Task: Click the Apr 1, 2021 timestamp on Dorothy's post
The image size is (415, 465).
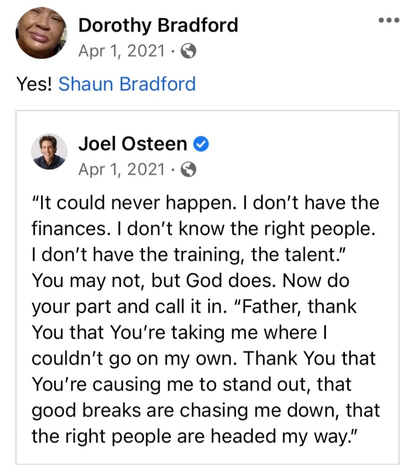Action: pyautogui.click(x=121, y=51)
